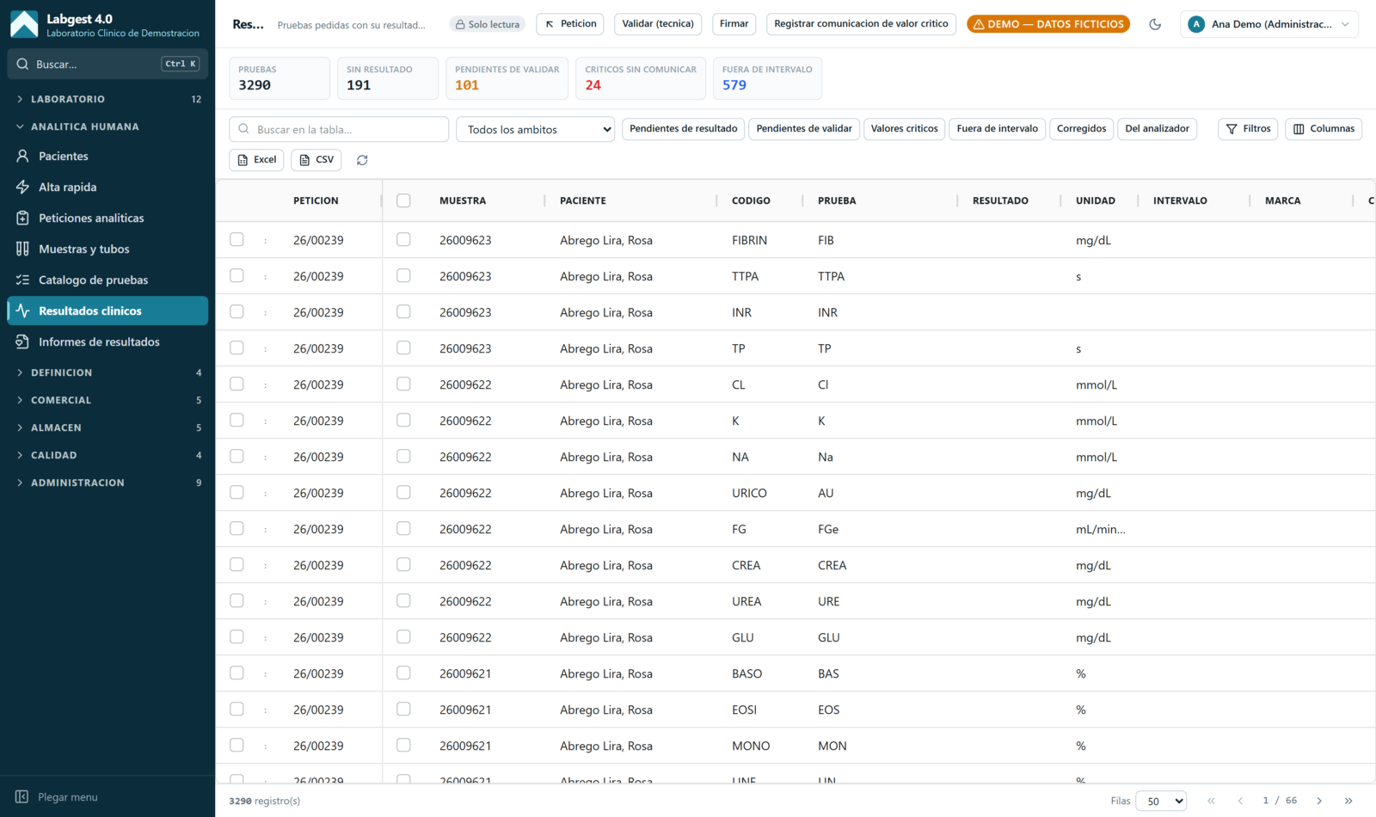Export table to Excel
Image resolution: width=1376 pixels, height=817 pixels.
tap(256, 160)
